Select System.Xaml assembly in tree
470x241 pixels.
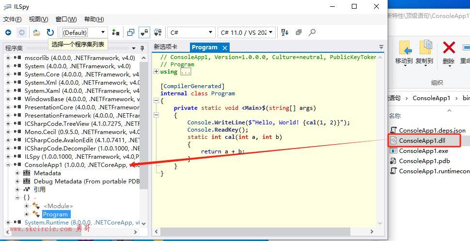coord(82,90)
